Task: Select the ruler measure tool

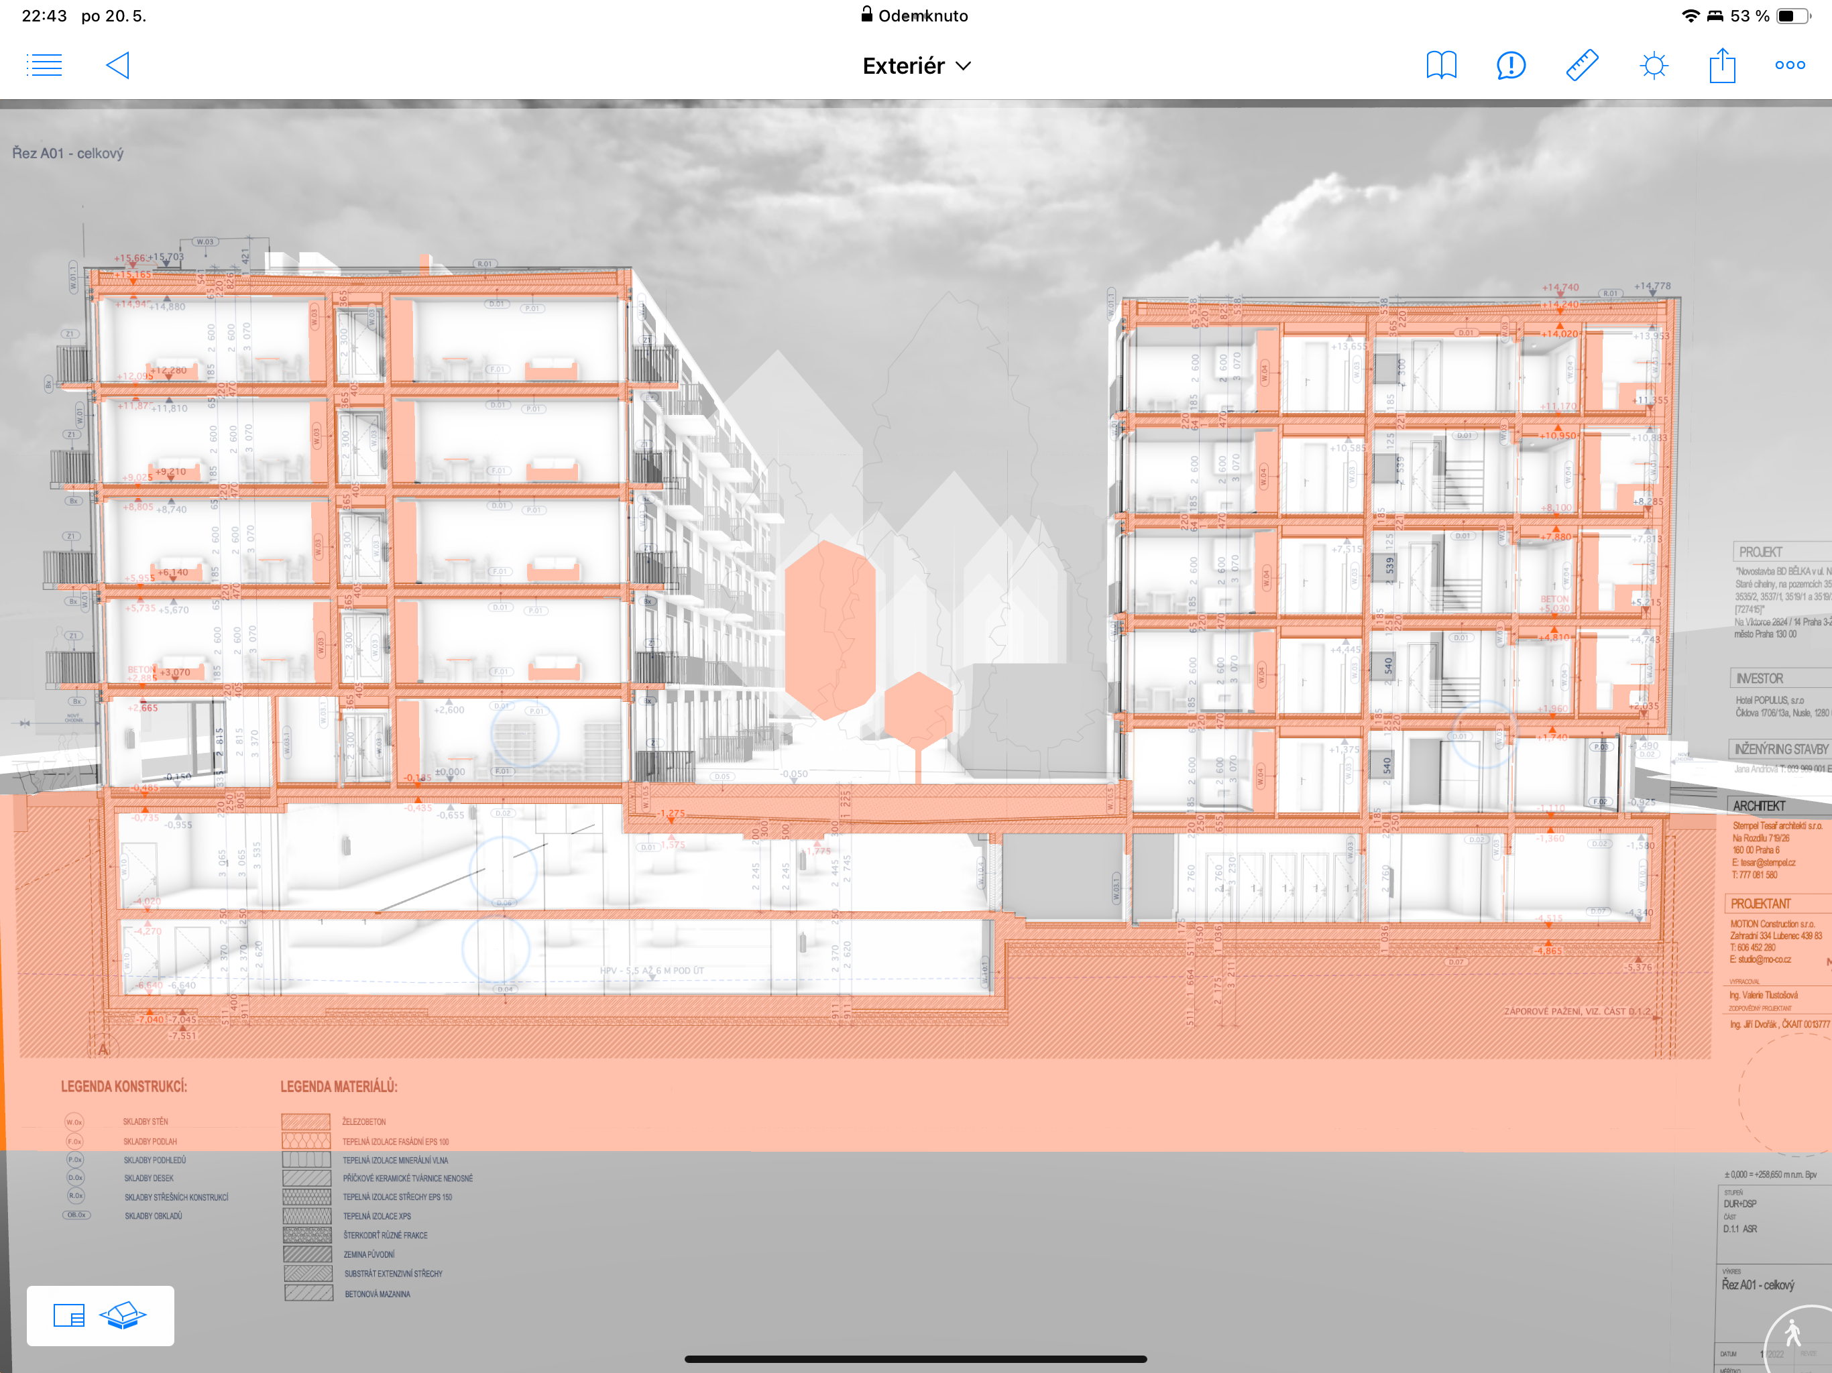Action: [x=1582, y=66]
